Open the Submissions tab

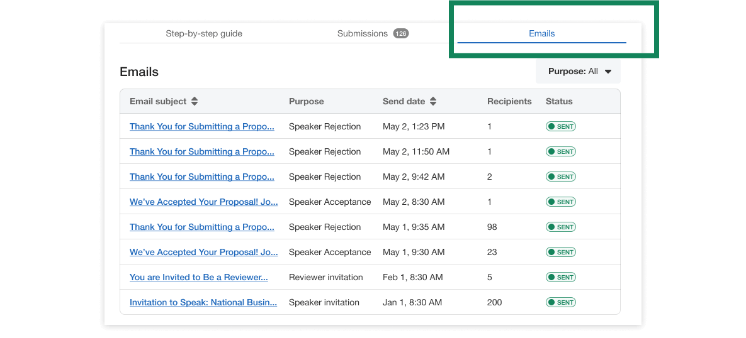pos(363,33)
